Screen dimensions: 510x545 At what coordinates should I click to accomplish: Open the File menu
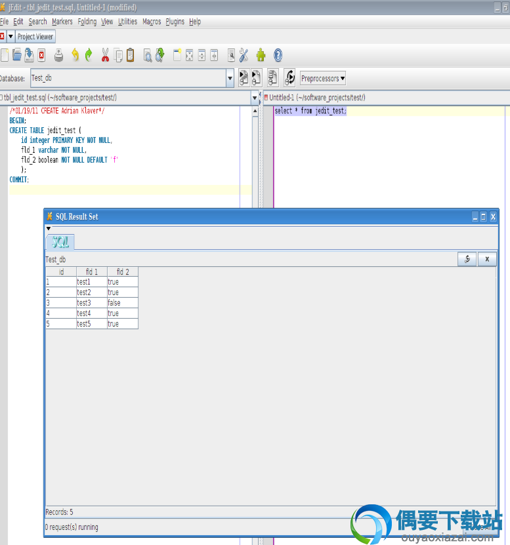[4, 22]
